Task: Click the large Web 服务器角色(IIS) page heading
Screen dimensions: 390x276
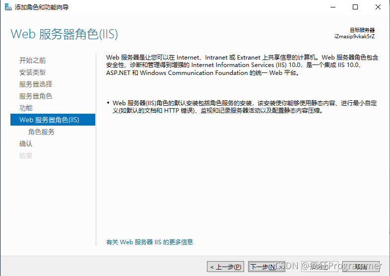Action: (64, 34)
